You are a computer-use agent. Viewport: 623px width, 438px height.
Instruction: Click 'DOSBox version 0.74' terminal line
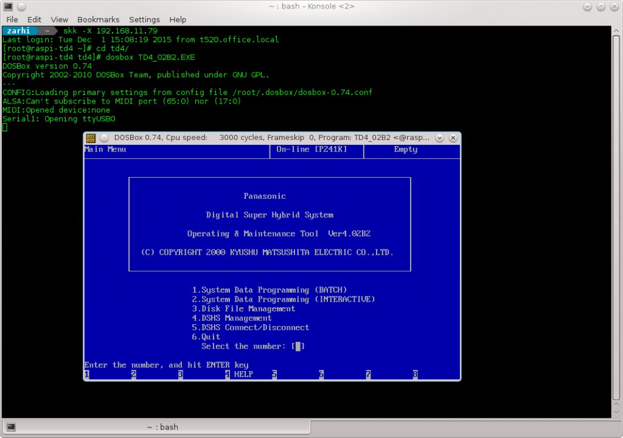click(x=47, y=66)
